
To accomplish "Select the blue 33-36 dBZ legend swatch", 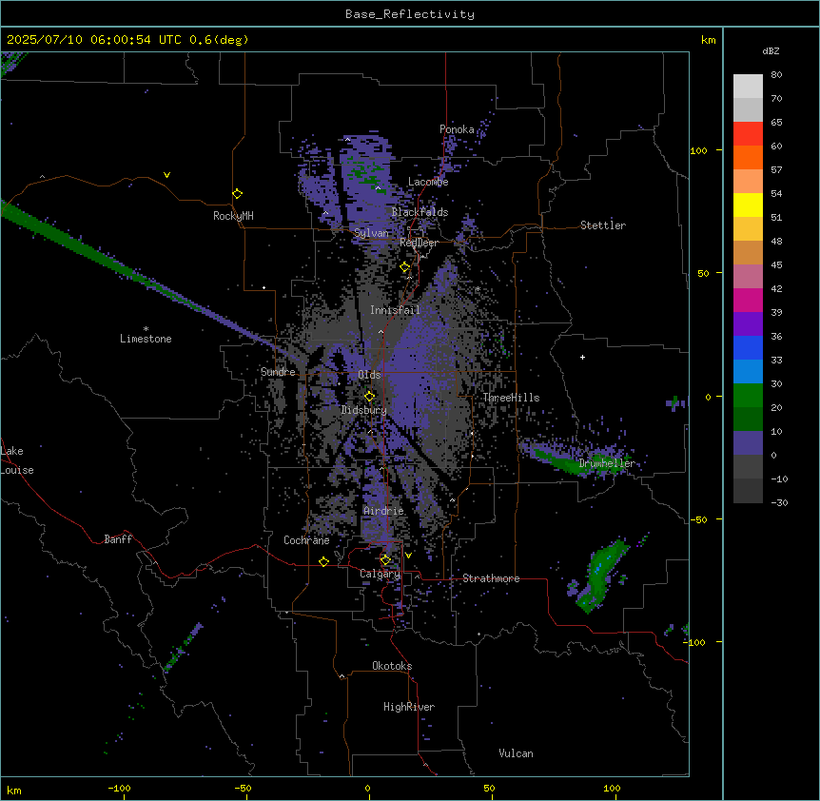I will coord(748,347).
